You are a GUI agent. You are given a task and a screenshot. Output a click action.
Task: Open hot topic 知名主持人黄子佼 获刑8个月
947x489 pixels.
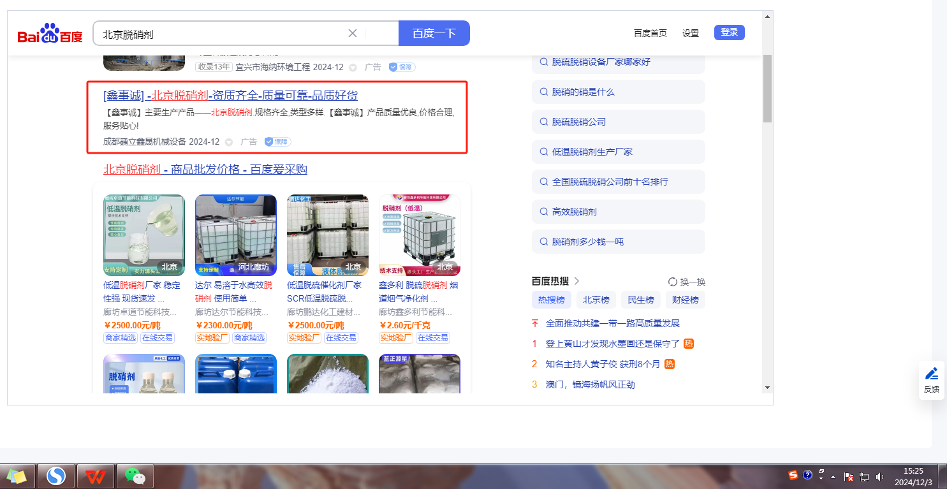tap(603, 364)
